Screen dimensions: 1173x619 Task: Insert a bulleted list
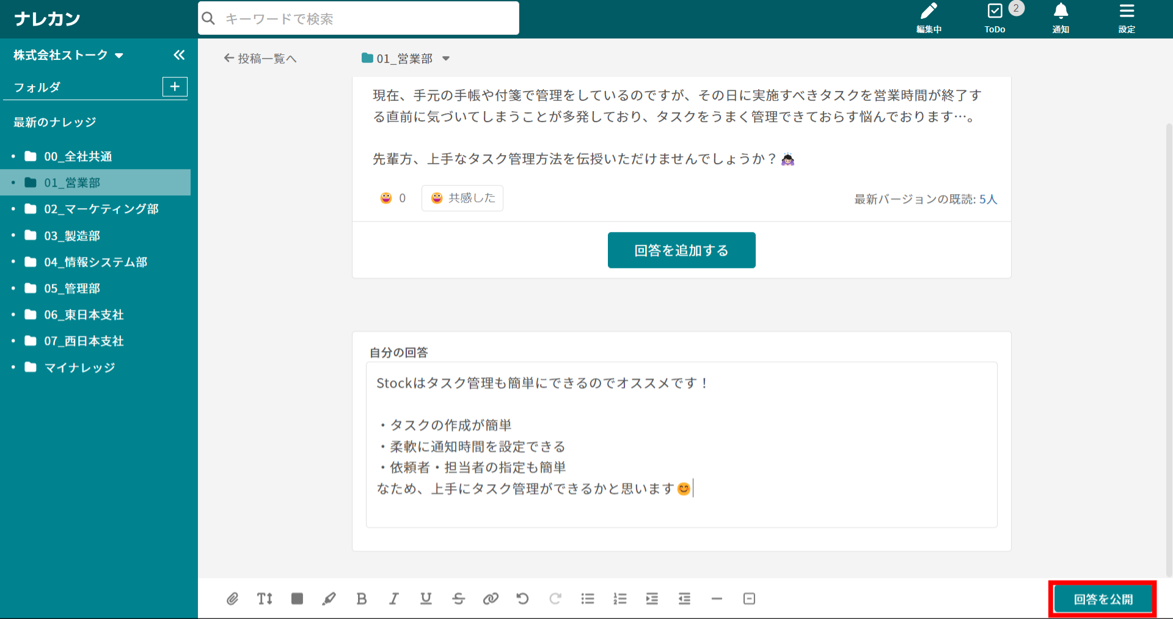pyautogui.click(x=588, y=599)
